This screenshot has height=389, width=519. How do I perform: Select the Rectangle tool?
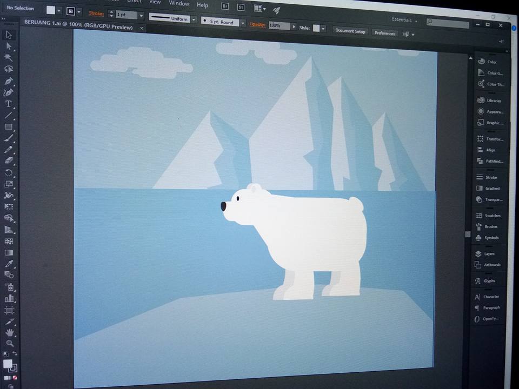click(x=8, y=126)
